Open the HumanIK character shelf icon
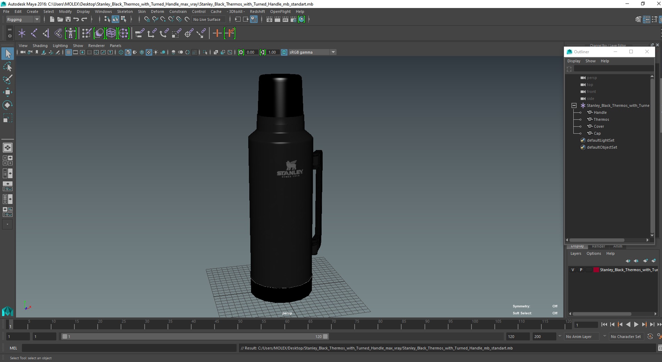The height and width of the screenshot is (362, 662). (x=71, y=33)
